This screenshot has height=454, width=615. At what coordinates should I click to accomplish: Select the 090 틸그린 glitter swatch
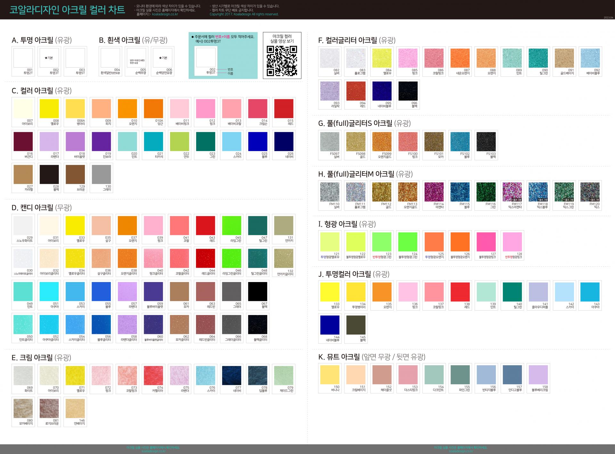pyautogui.click(x=538, y=58)
